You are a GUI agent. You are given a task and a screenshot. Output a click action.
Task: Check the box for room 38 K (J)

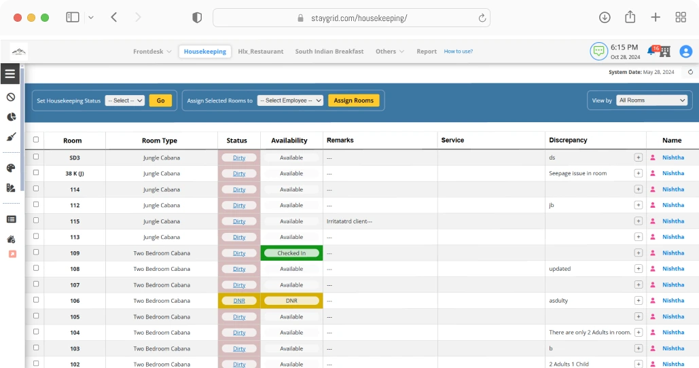point(36,172)
